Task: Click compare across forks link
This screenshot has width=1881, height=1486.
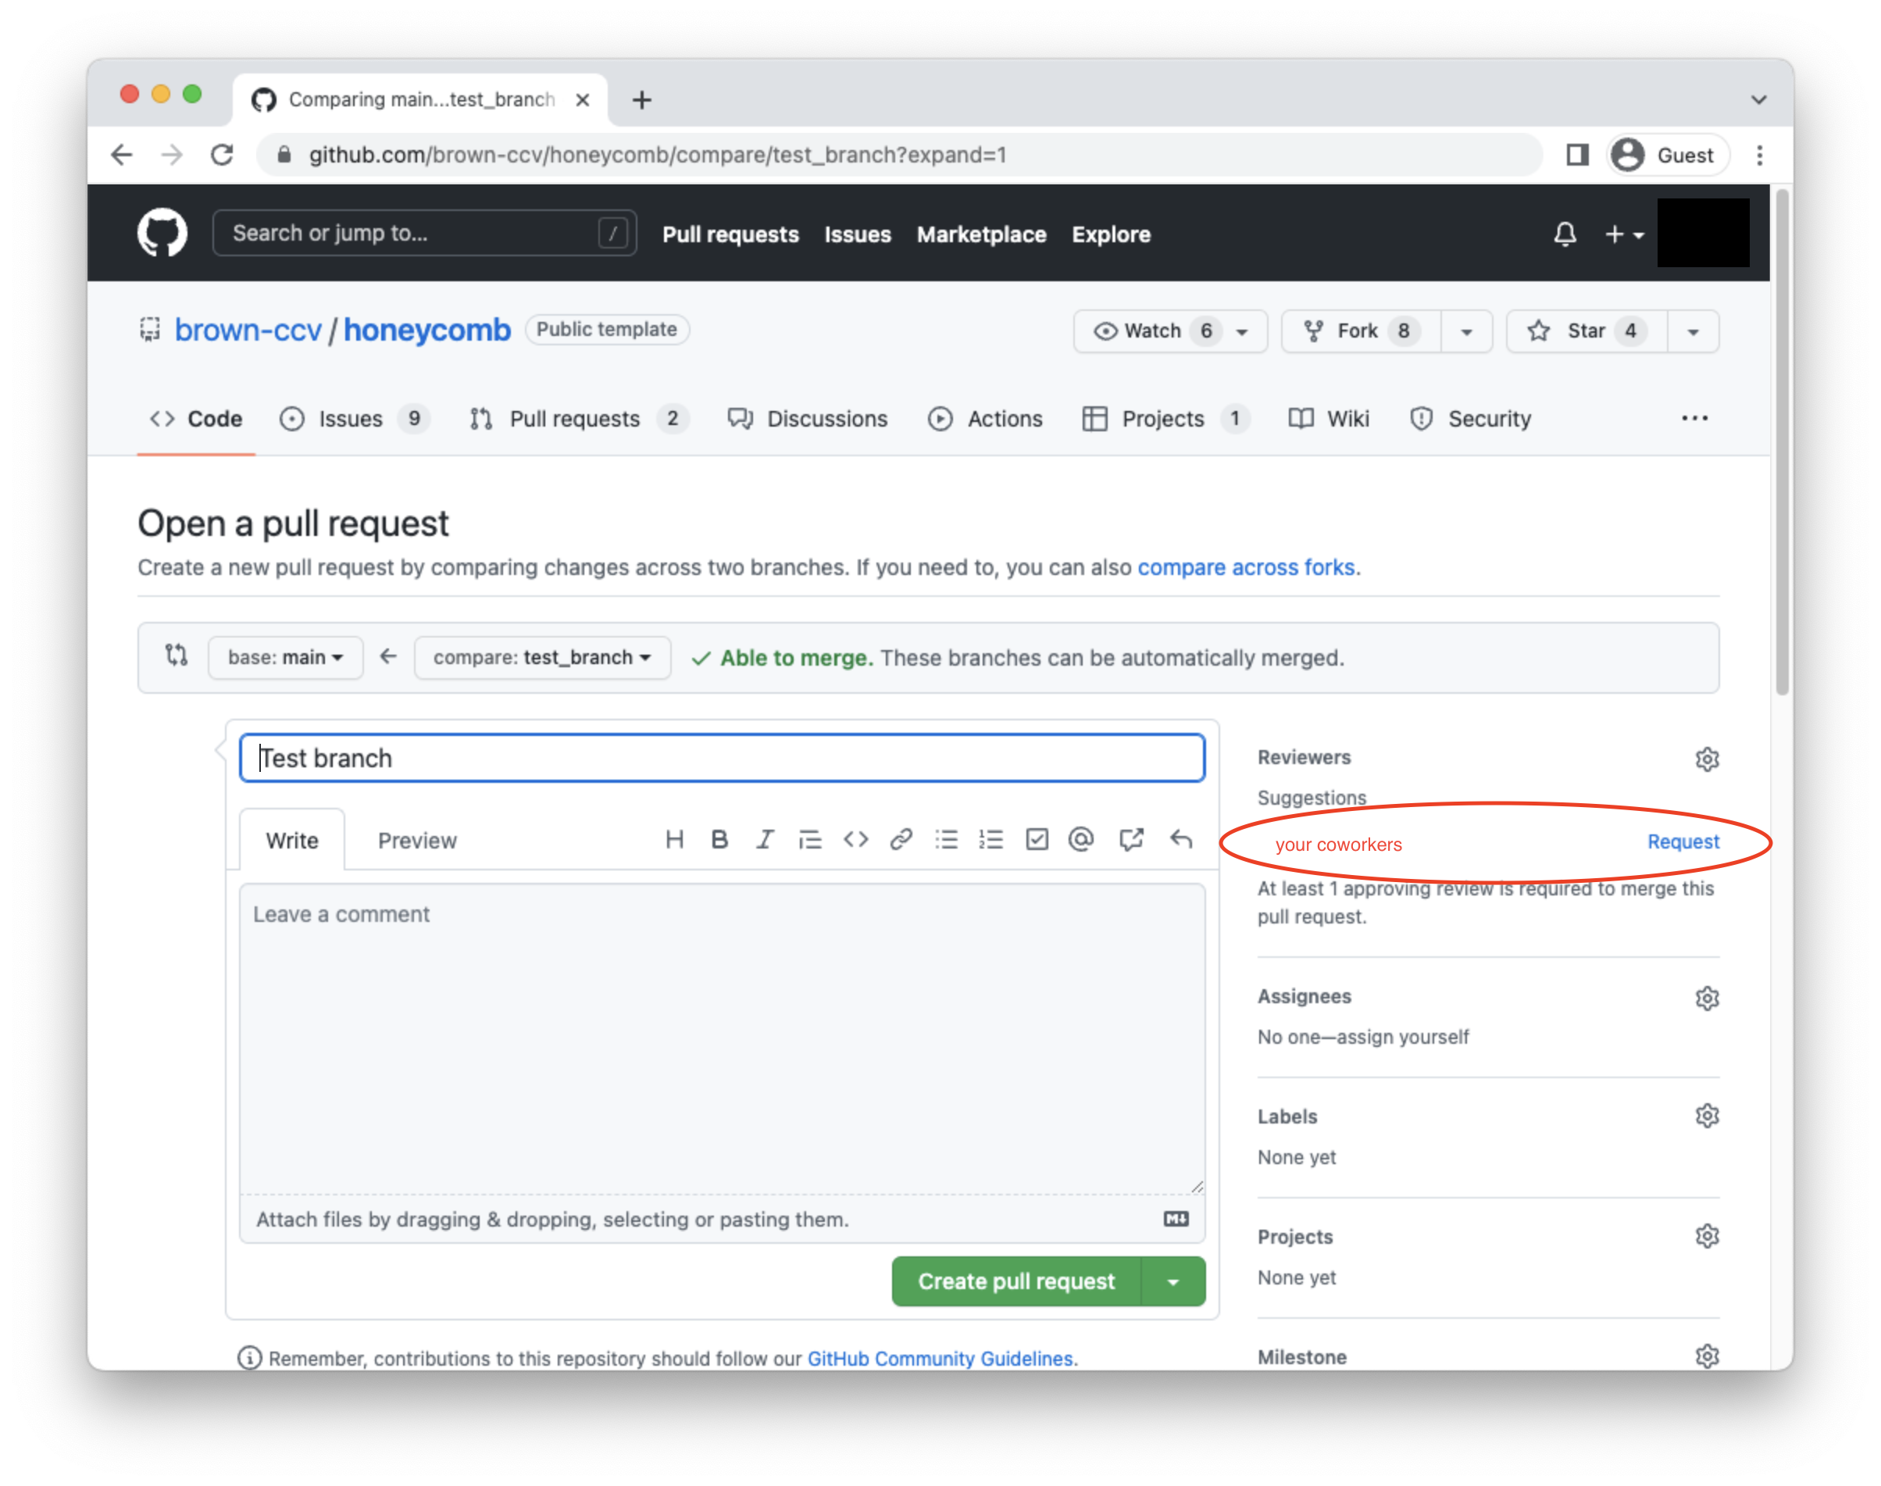Action: tap(1244, 566)
